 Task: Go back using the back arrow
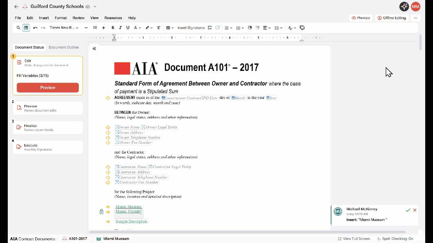click(x=16, y=7)
